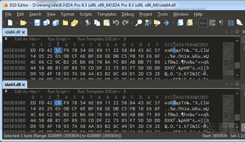245x142 pixels.
Task: Click the Find in Files icon
Action: [157, 23]
